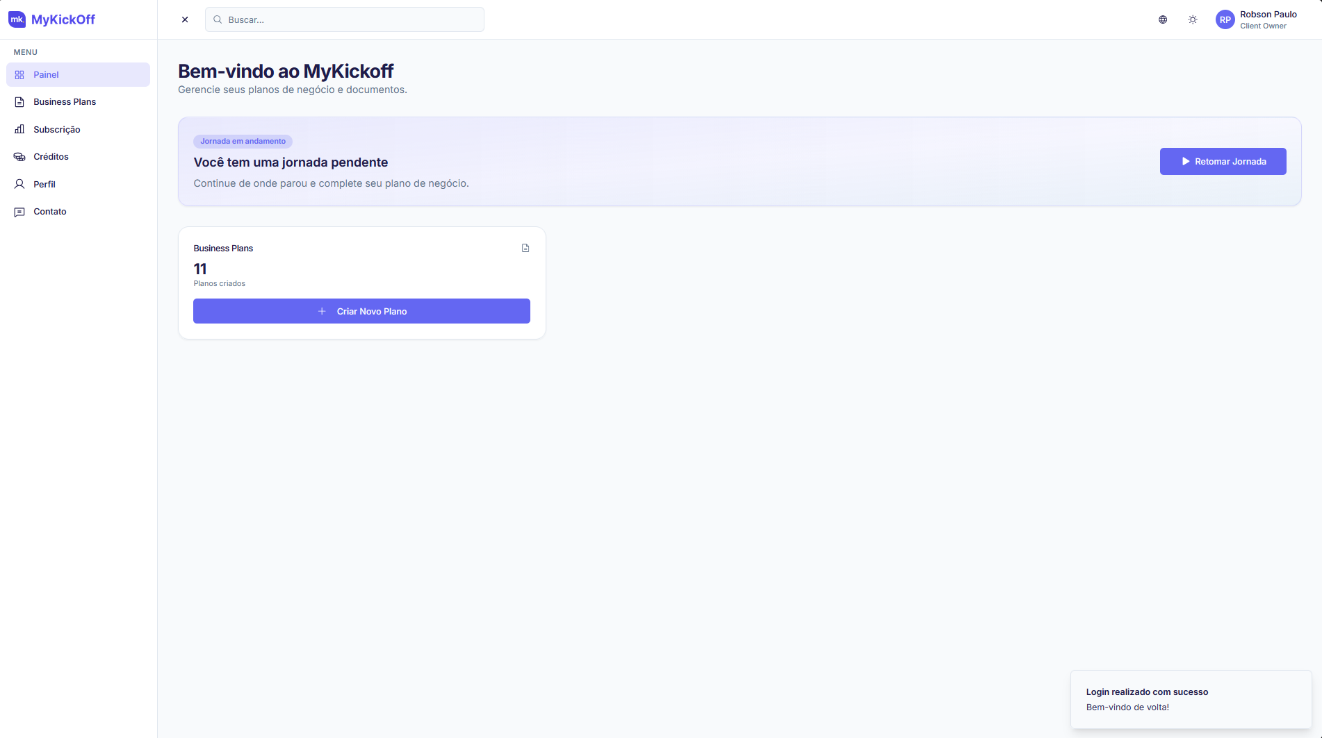Click the Criar Novo Plano button
Screen dimensions: 1322x738
(361, 311)
